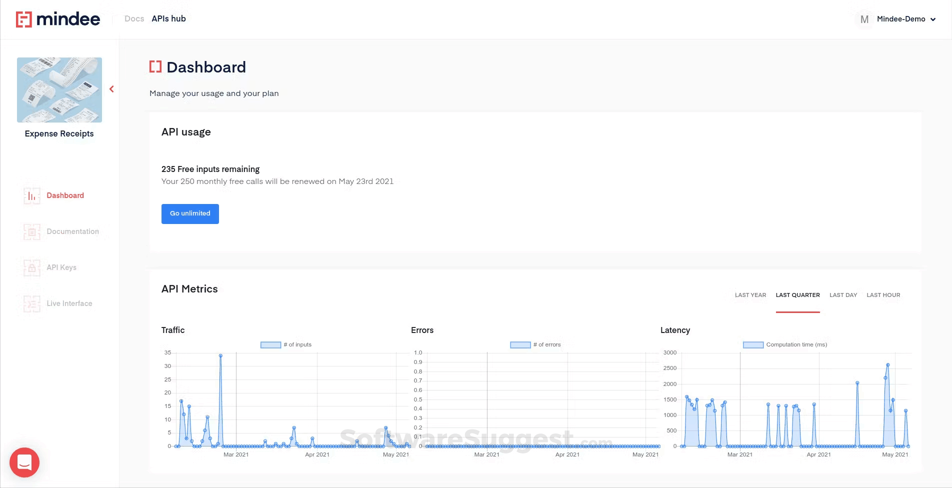Switch to the LAST HOUR tab
952x488 pixels.
[883, 295]
